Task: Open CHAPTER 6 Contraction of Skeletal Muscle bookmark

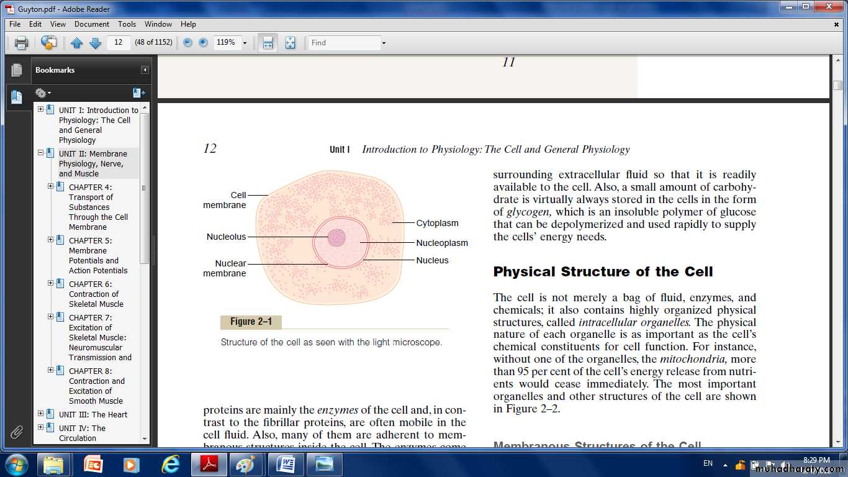Action: (96, 294)
